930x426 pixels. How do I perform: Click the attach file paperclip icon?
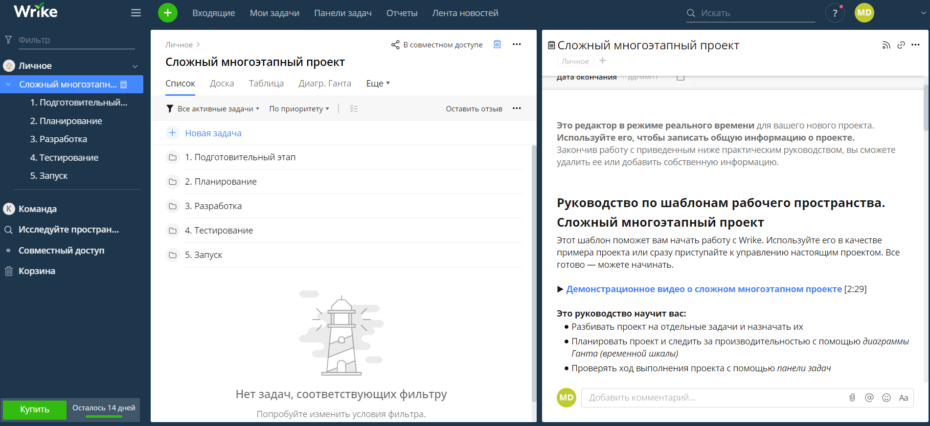[852, 398]
